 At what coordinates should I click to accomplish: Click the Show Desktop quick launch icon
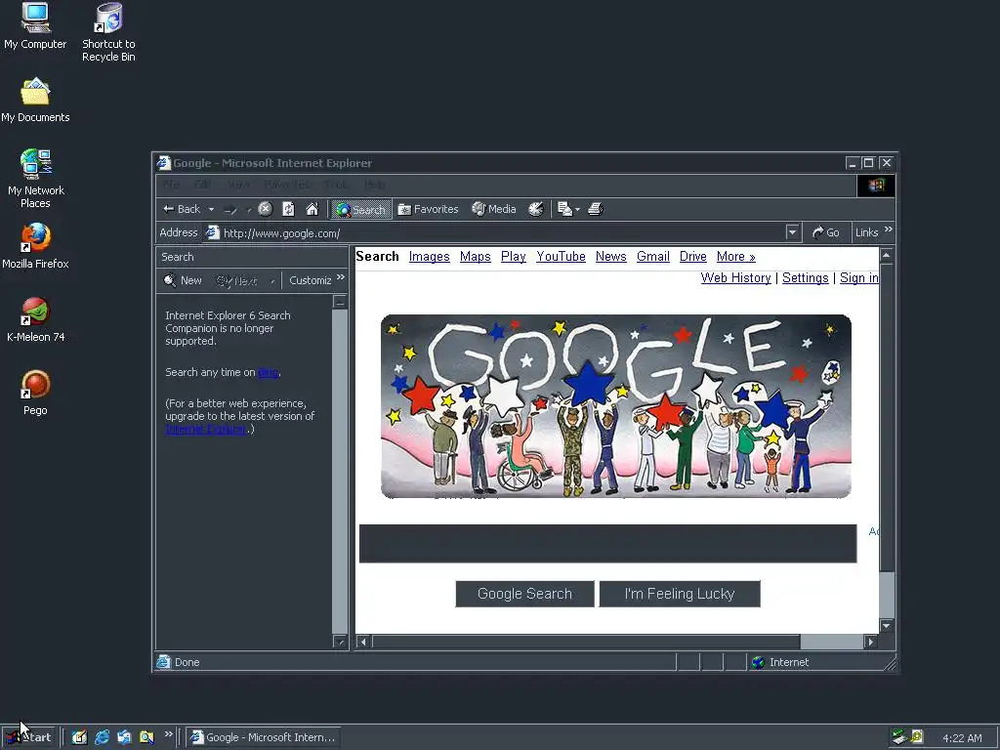[80, 737]
